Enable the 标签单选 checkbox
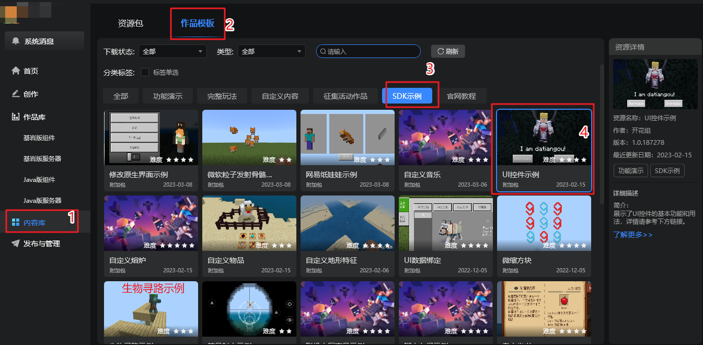This screenshot has width=703, height=345. click(145, 72)
